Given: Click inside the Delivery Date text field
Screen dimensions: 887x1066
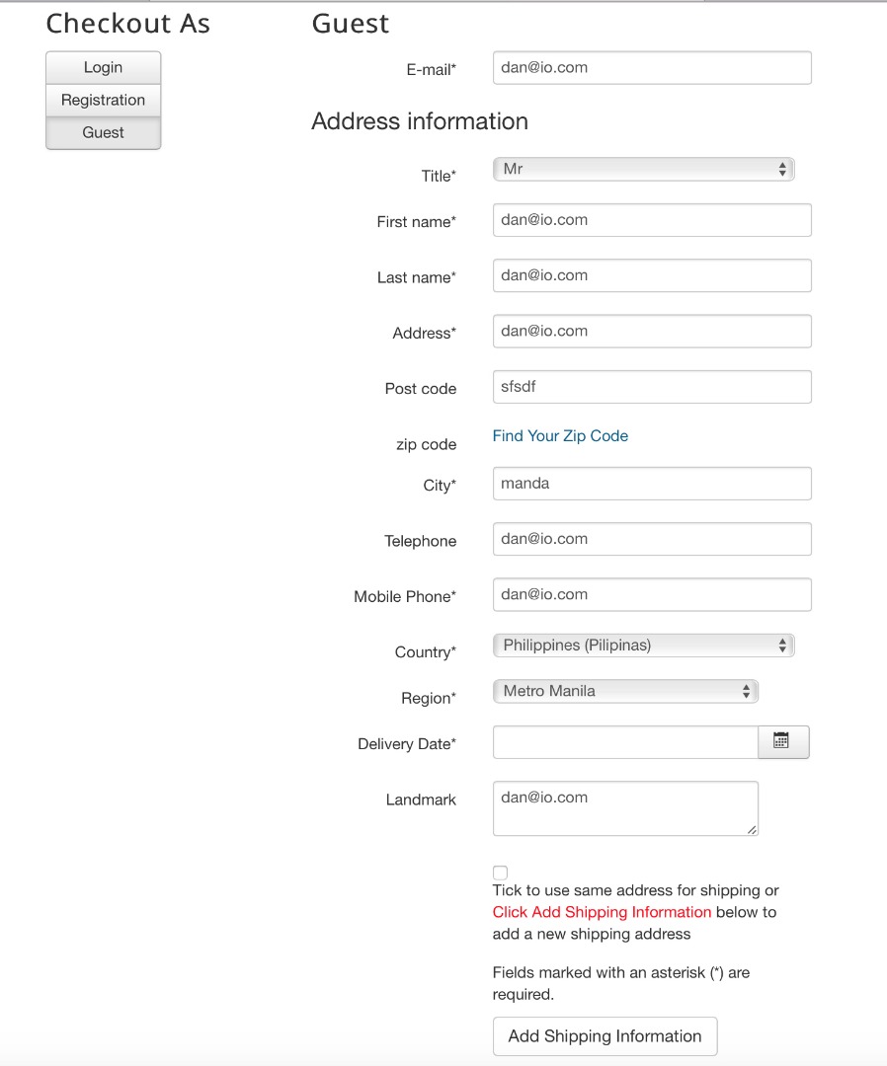Looking at the screenshot, I should (624, 742).
